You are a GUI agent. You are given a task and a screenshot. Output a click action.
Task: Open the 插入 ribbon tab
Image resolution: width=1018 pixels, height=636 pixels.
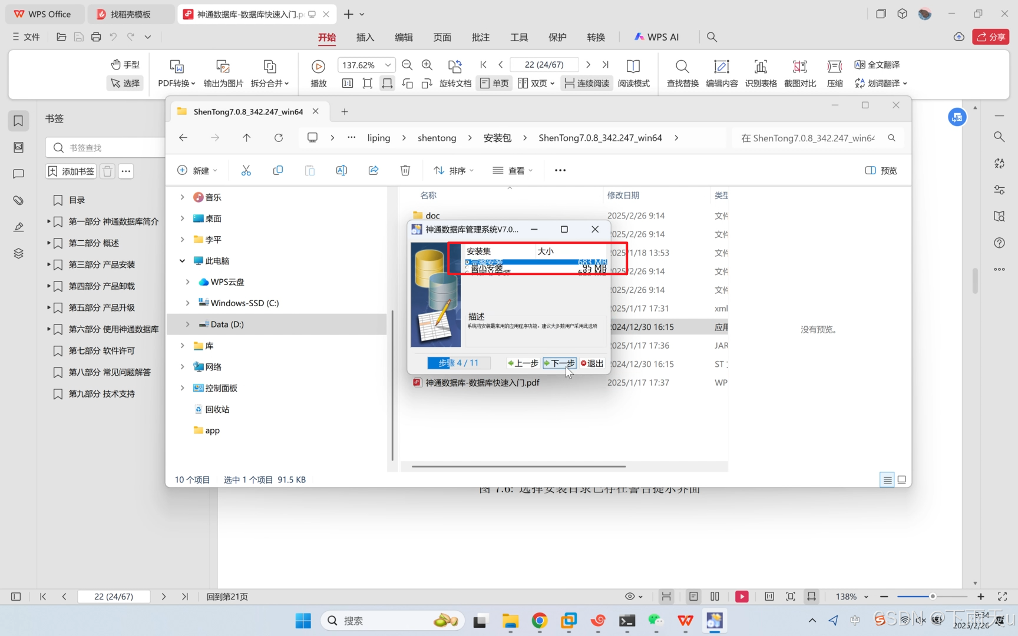[365, 37]
